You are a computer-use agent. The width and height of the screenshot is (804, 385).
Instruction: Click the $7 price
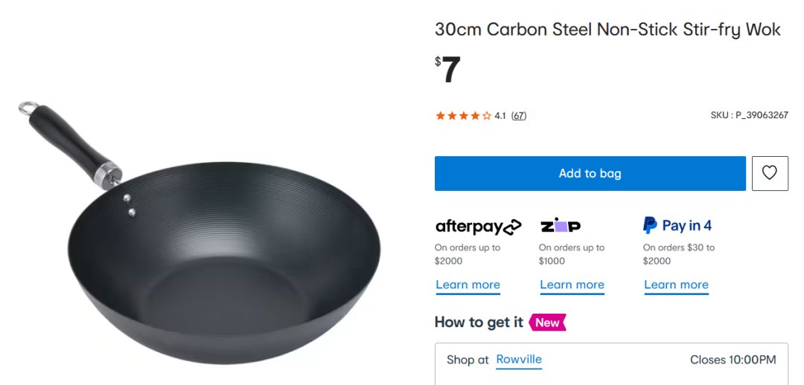pyautogui.click(x=448, y=70)
